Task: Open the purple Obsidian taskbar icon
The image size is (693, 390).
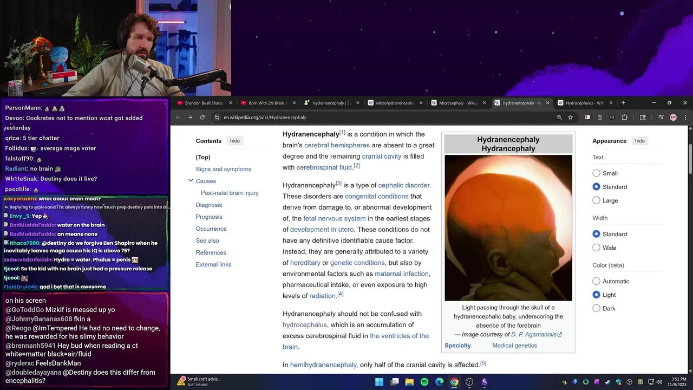Action: 485,382
